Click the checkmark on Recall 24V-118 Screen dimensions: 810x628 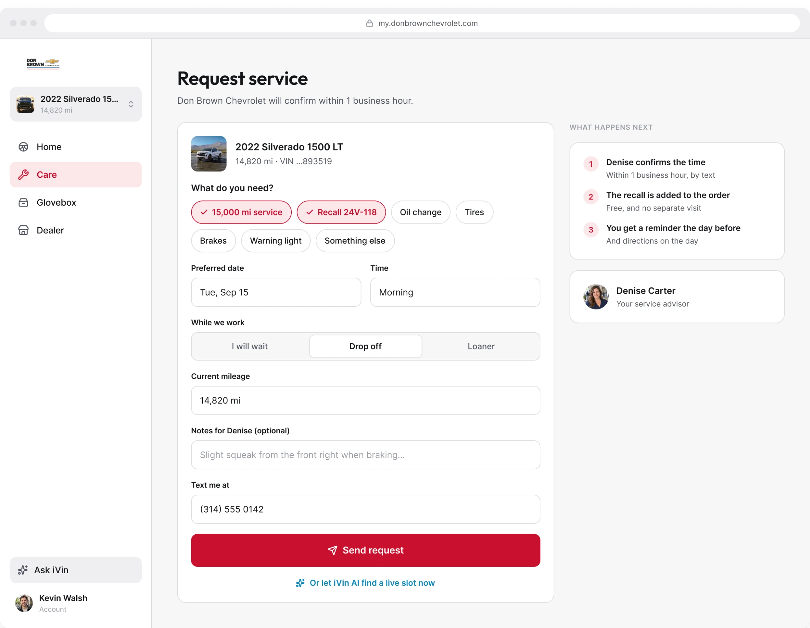tap(310, 212)
